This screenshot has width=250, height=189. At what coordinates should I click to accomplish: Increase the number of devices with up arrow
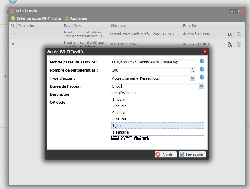click(193, 69)
